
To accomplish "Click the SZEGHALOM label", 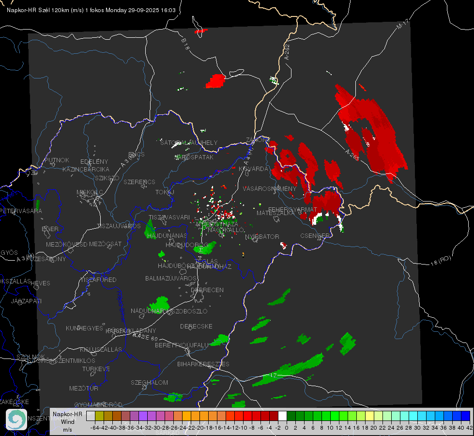I will (149, 382).
